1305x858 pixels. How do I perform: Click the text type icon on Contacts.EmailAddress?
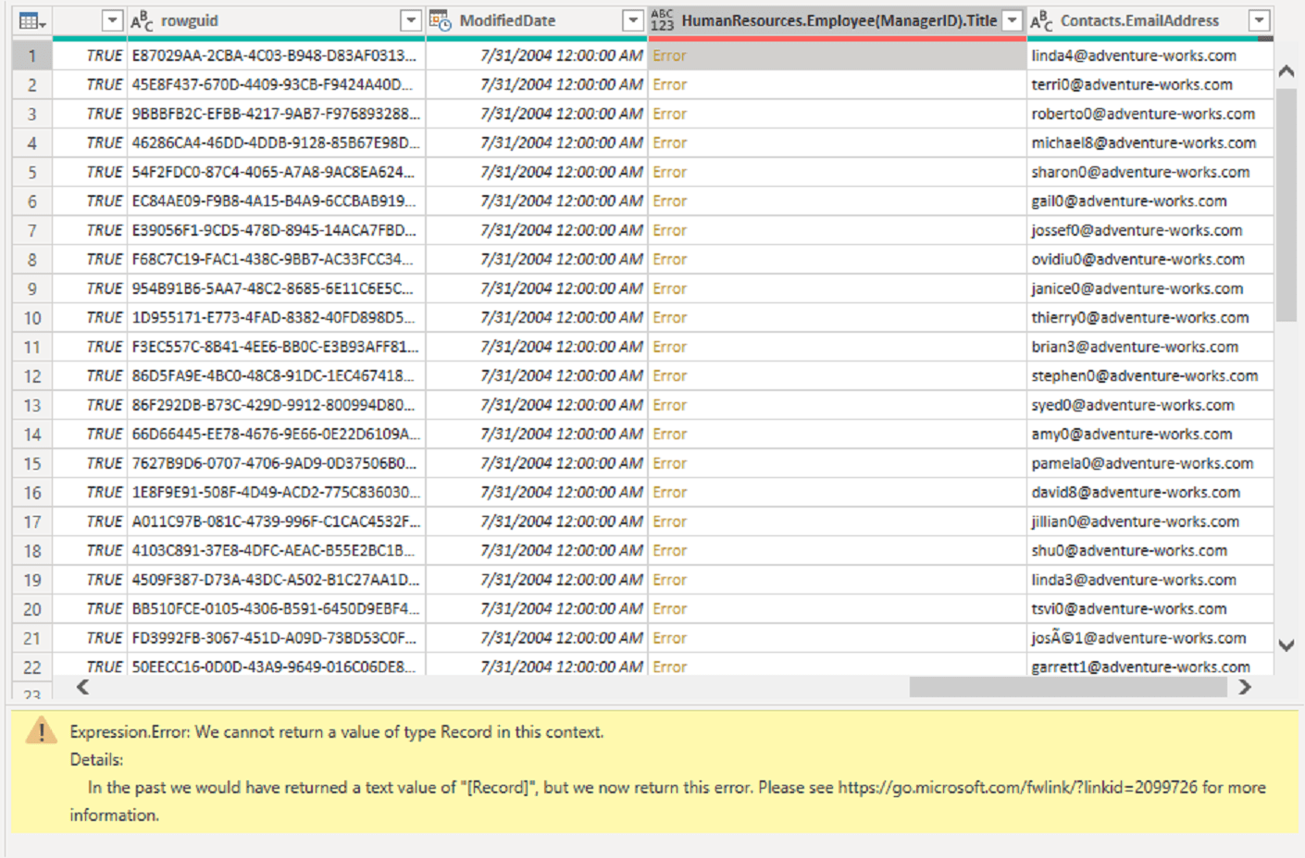point(1044,19)
